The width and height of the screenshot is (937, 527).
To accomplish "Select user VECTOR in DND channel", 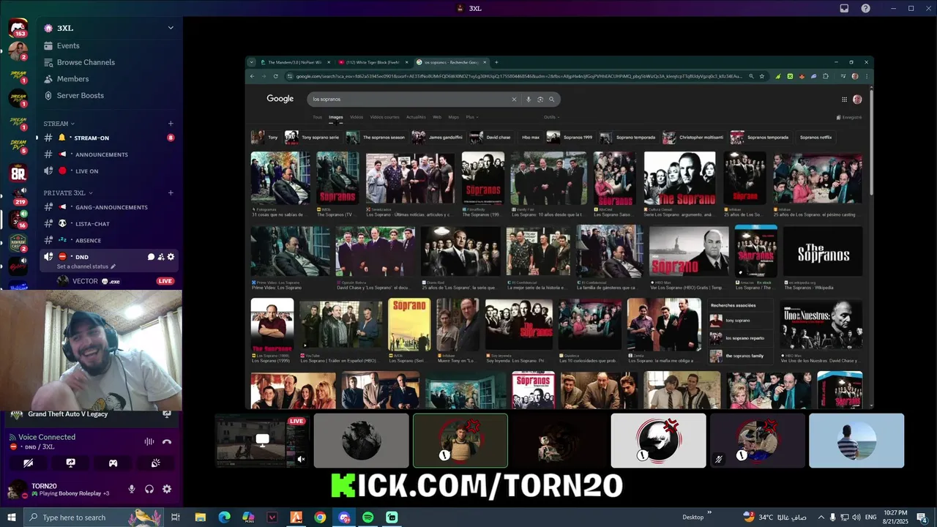I will 115,281.
